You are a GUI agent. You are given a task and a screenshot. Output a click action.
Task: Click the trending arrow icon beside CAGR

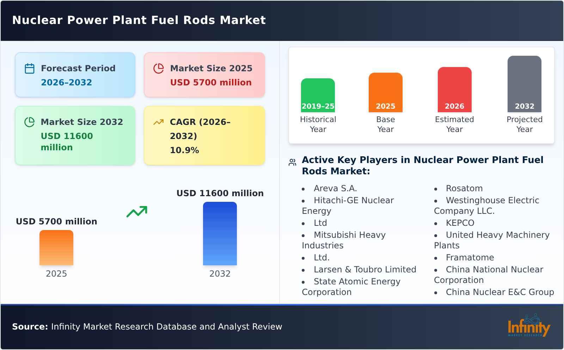click(x=159, y=122)
